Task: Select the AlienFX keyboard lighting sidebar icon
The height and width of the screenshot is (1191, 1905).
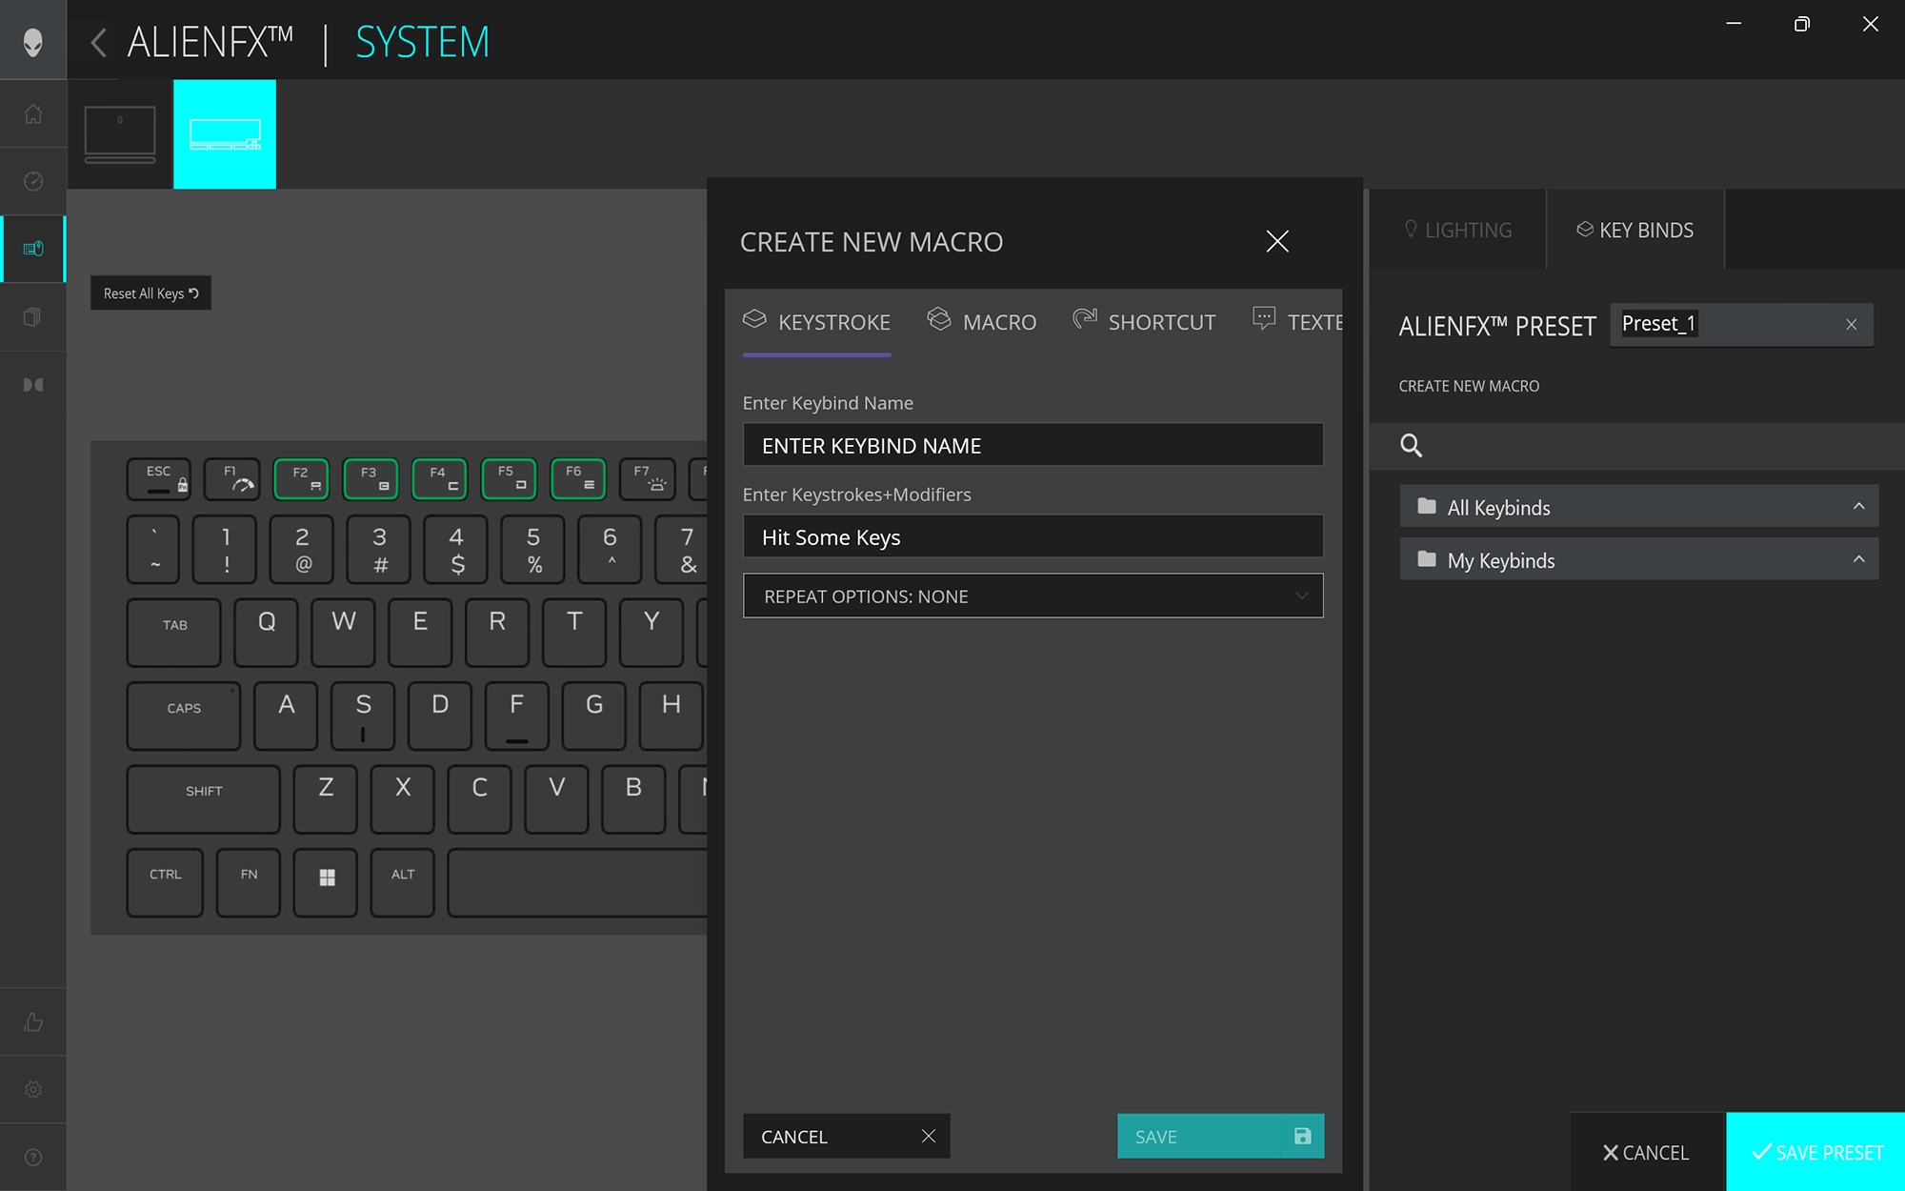Action: click(x=33, y=249)
